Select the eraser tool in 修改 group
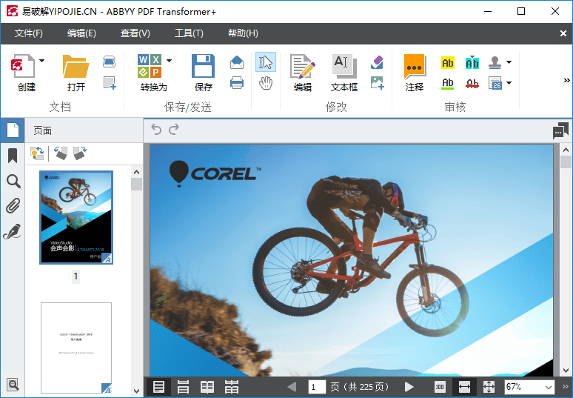The height and width of the screenshot is (398, 573). 377,62
